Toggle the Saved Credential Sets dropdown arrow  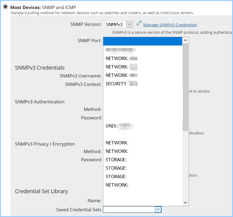tap(158, 209)
